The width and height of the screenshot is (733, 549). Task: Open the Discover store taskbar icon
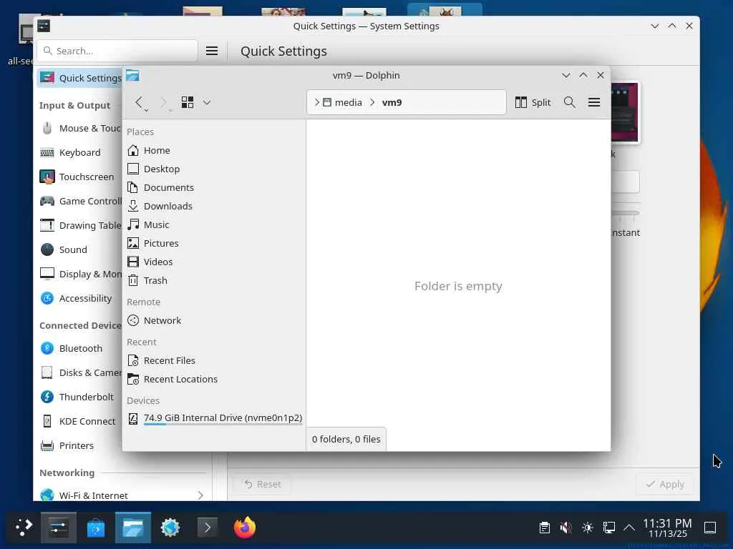tap(96, 528)
